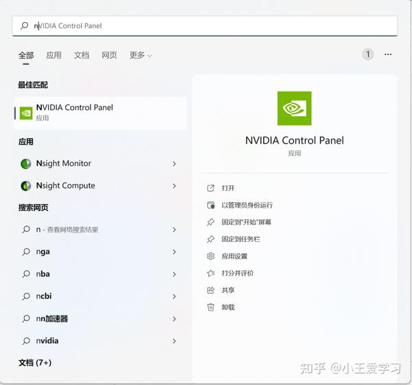This screenshot has width=412, height=385.
Task: Switch to the 文档 tab
Action: (x=82, y=55)
